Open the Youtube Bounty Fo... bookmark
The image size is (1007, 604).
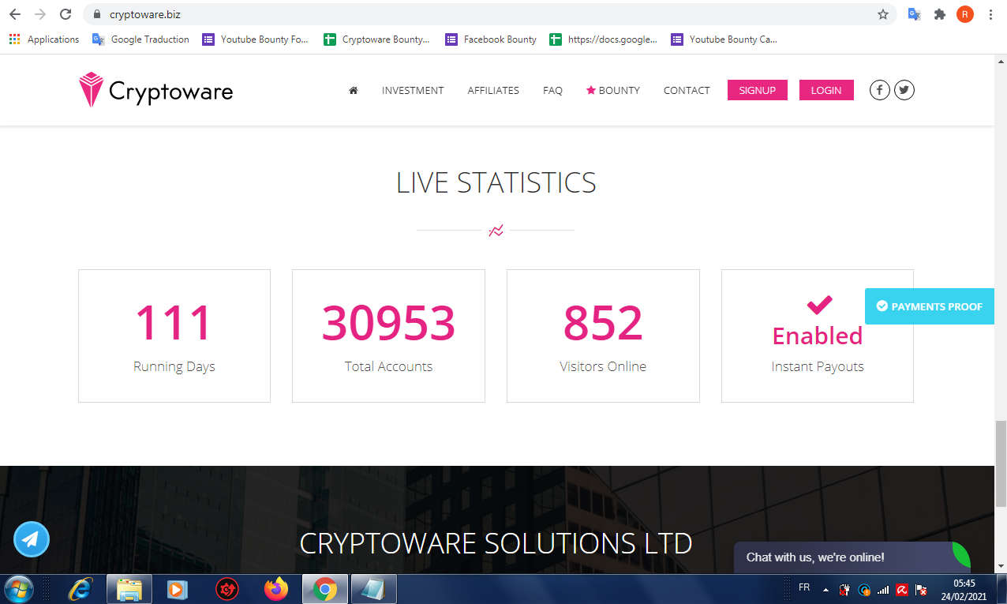pyautogui.click(x=255, y=39)
